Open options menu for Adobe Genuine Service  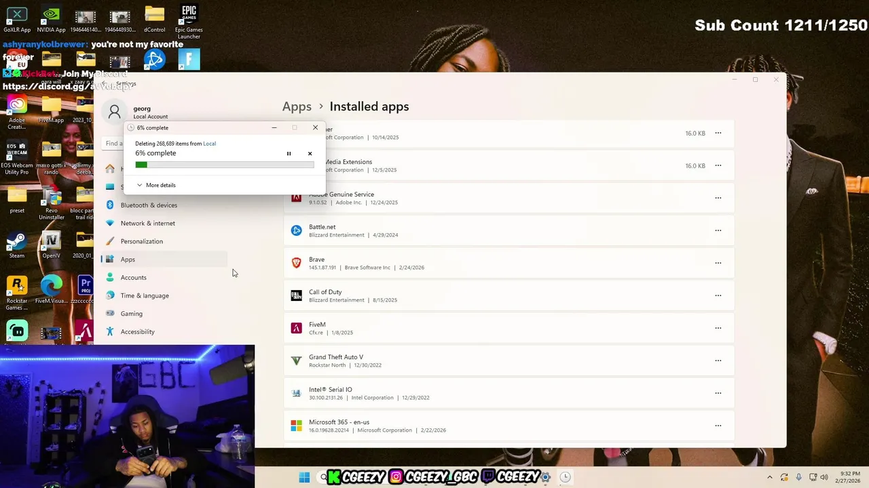(718, 198)
